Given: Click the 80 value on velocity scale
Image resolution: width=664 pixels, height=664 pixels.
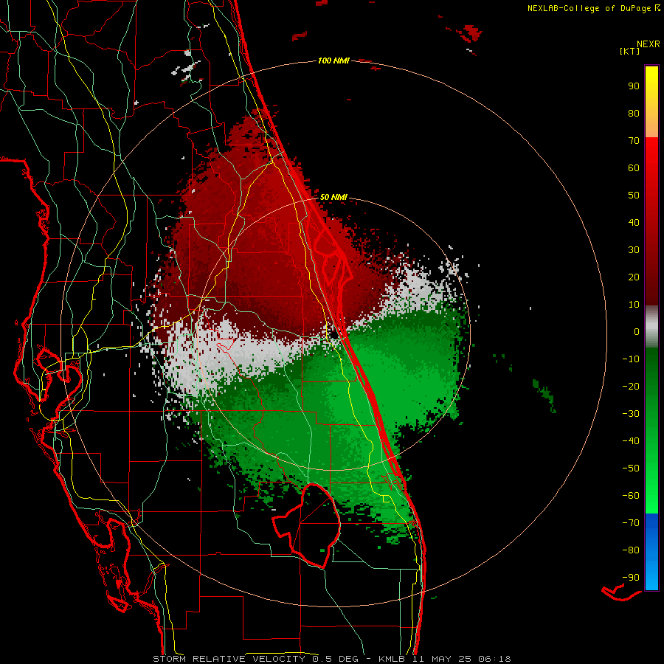Looking at the screenshot, I should click(x=634, y=114).
